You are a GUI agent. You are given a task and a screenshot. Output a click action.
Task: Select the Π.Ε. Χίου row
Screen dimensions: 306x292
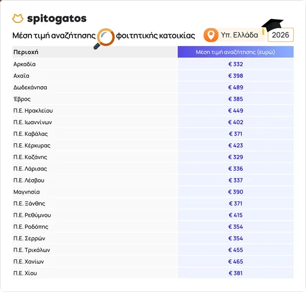153,273
